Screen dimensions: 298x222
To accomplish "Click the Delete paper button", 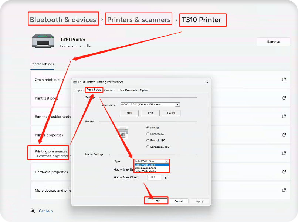I will (171, 113).
